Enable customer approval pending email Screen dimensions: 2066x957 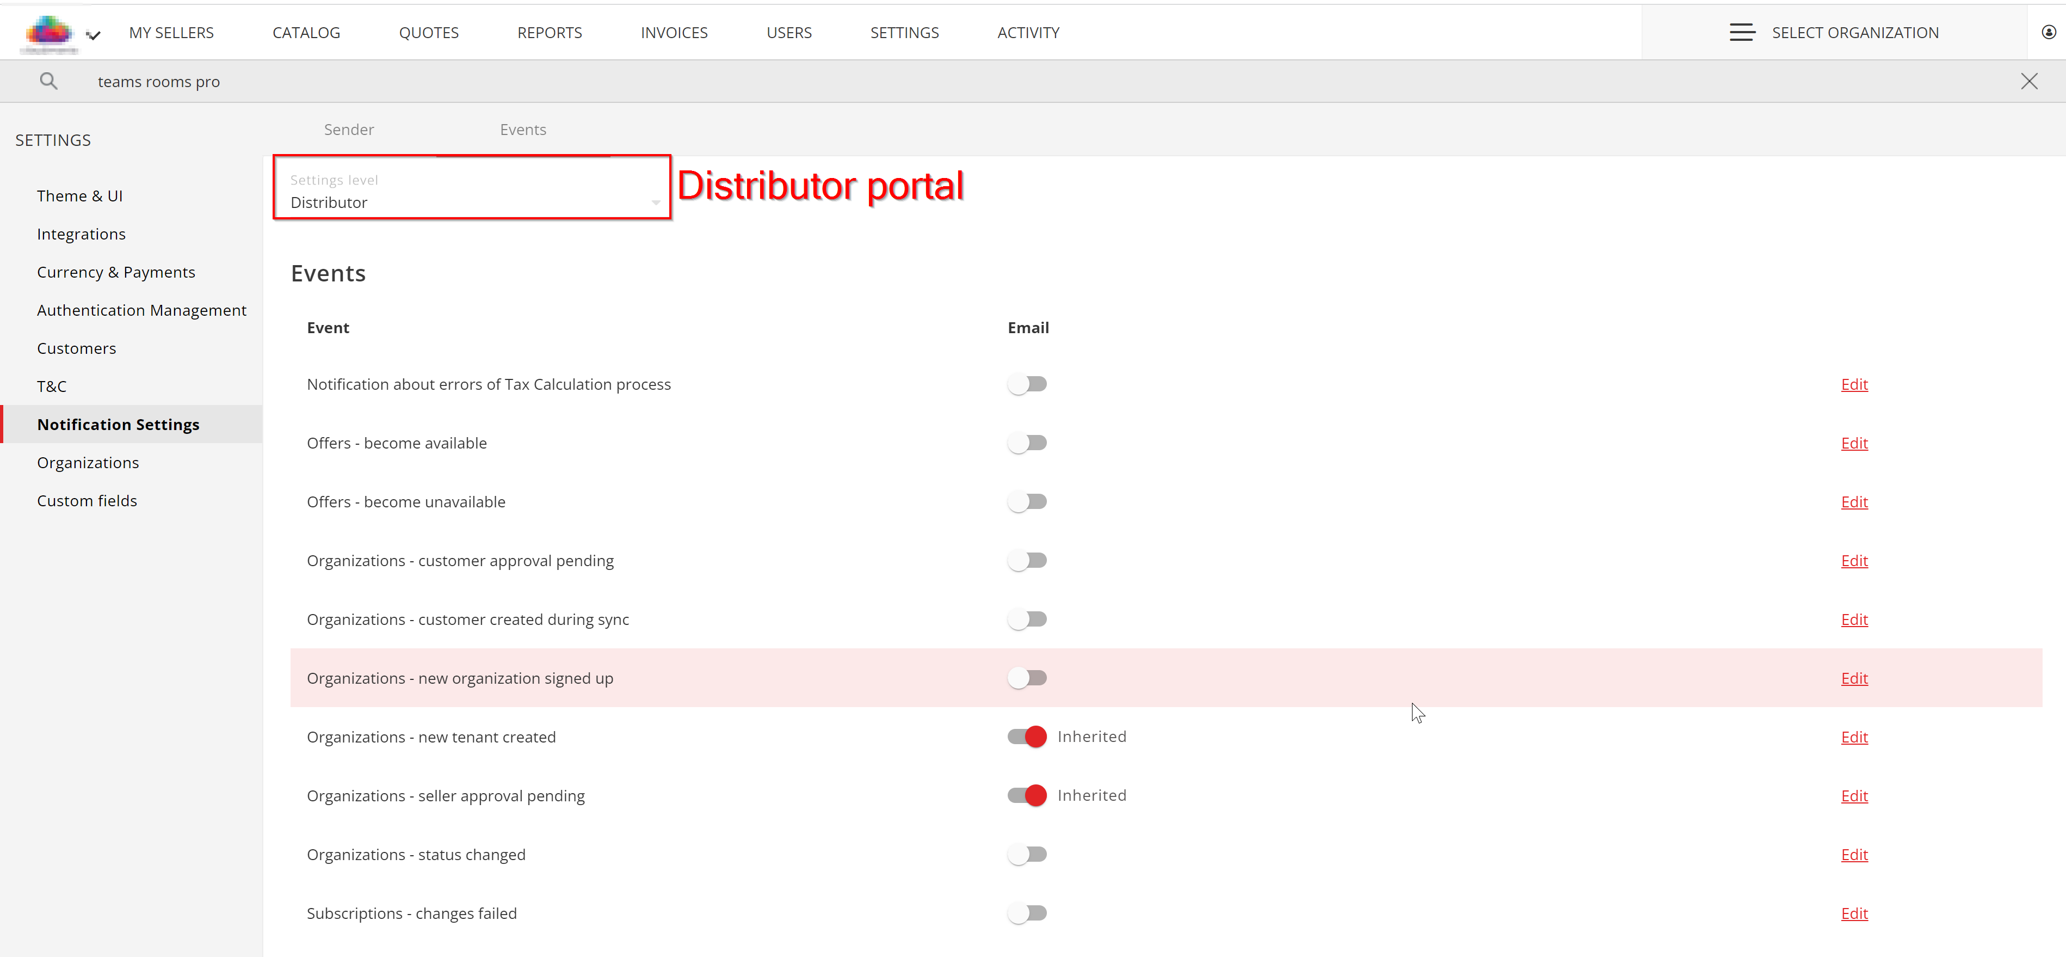point(1027,561)
